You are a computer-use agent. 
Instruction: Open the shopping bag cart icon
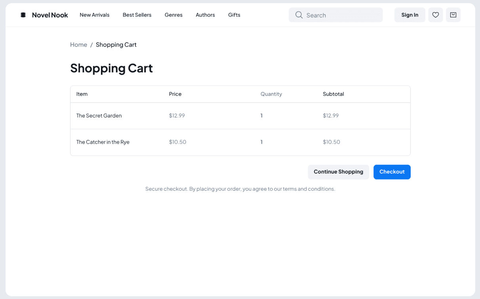[x=453, y=15]
